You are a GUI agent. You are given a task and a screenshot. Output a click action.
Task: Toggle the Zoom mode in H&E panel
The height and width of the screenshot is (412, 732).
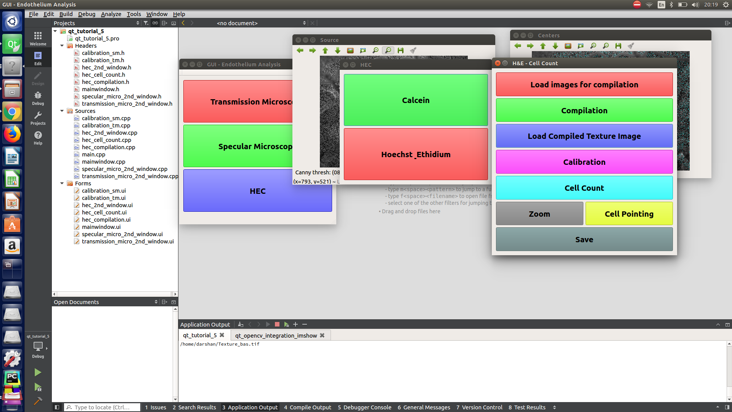point(539,214)
